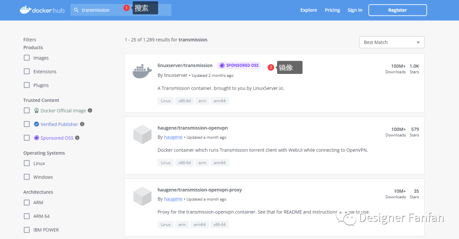
Task: Click the transmission search input field
Action: (121, 10)
